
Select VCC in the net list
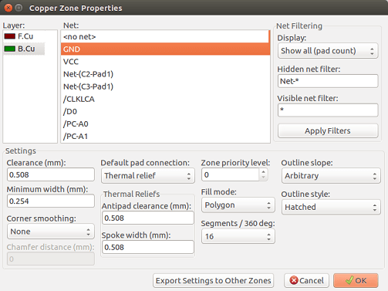click(x=165, y=62)
